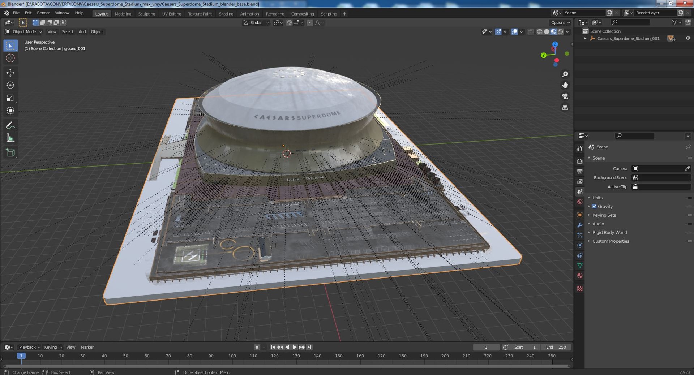The height and width of the screenshot is (375, 694).
Task: Open the viewport Add menu
Action: (82, 32)
